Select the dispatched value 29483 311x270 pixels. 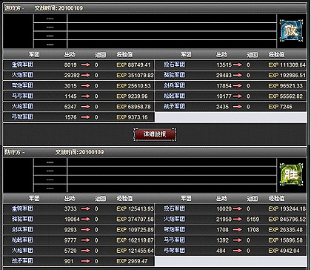point(224,76)
